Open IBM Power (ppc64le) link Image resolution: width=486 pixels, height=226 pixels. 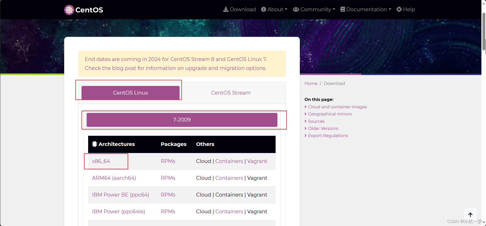118,212
